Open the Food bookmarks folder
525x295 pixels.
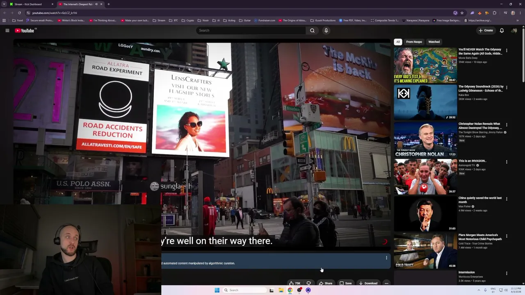click(x=18, y=20)
